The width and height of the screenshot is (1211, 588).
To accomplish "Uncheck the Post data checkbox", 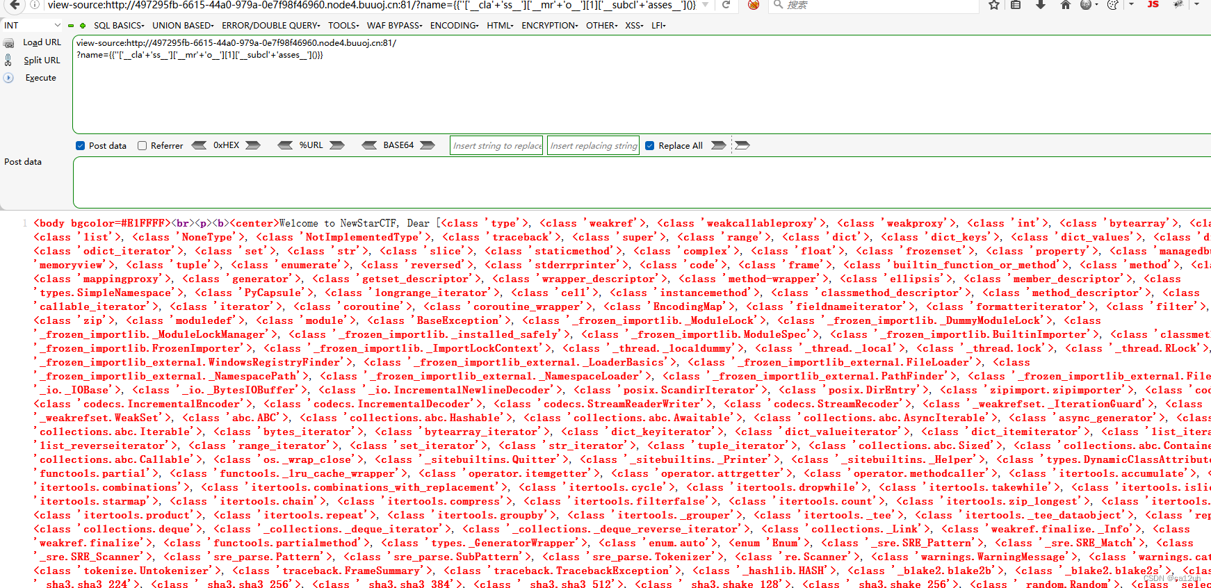I will coord(81,146).
